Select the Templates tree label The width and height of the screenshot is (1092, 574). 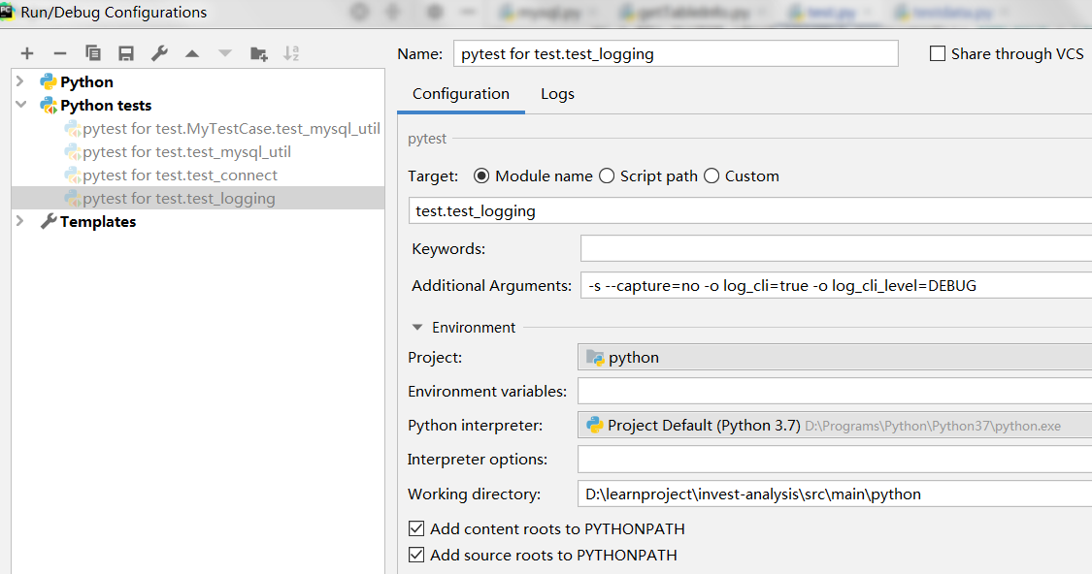point(98,221)
